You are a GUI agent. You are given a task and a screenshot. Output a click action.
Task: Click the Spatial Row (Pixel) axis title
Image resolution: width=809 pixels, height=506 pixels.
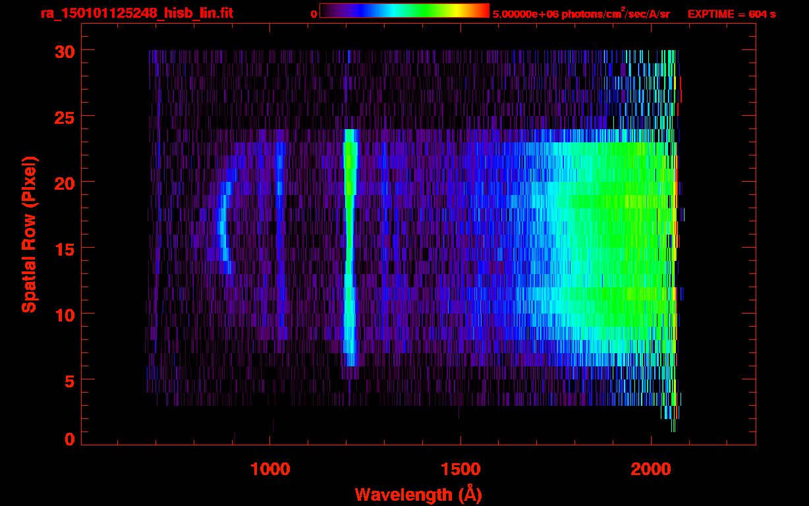[29, 235]
